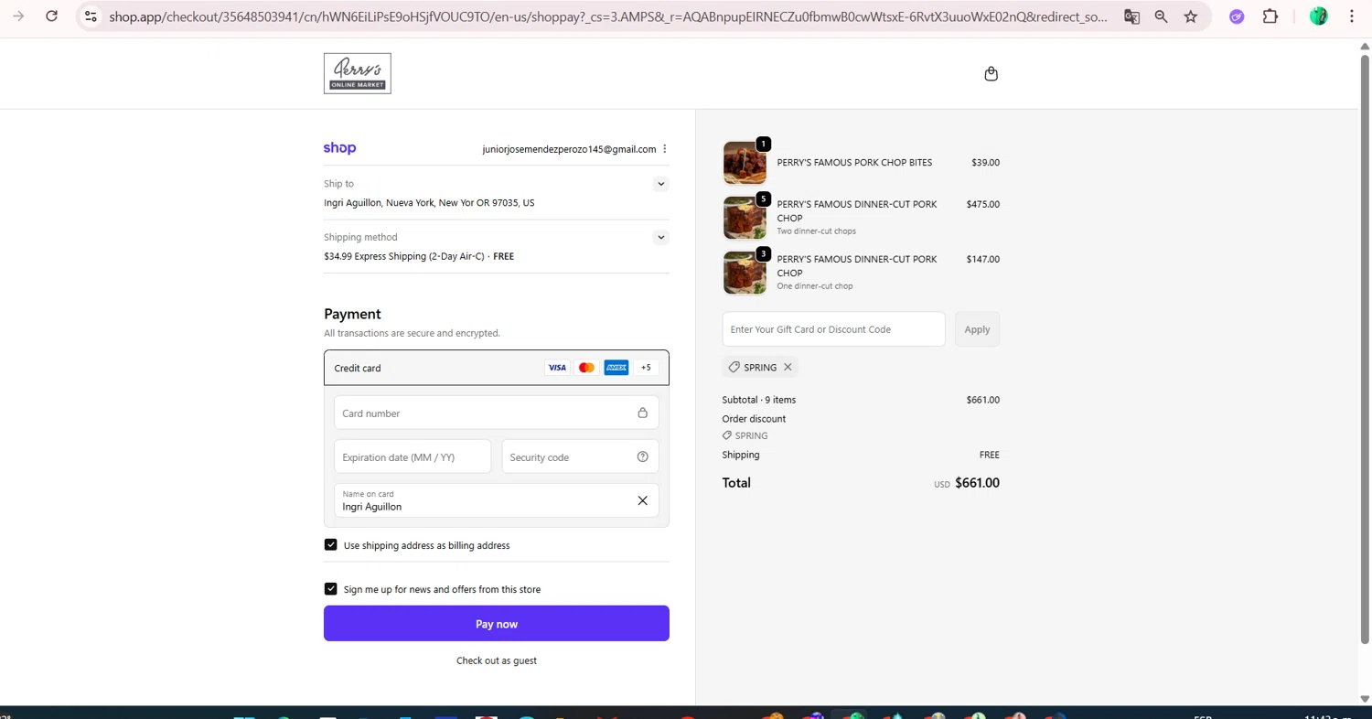Click the $34.99 Express Shipping text
Viewport: 1372px width, 719px height.
[419, 256]
